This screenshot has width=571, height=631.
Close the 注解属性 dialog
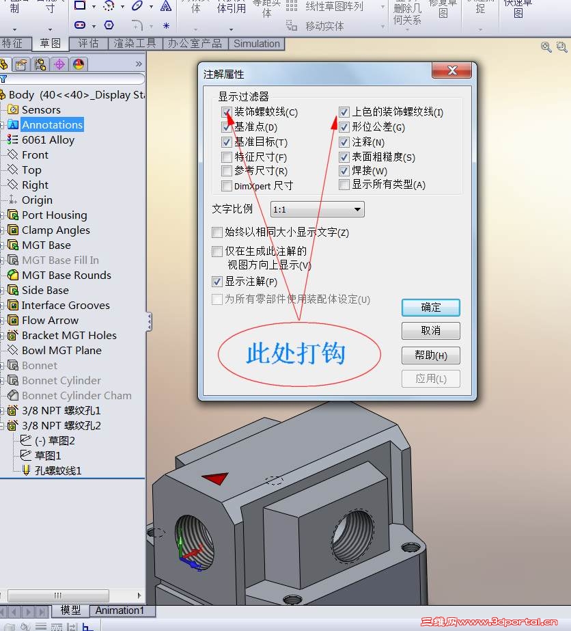[x=451, y=70]
